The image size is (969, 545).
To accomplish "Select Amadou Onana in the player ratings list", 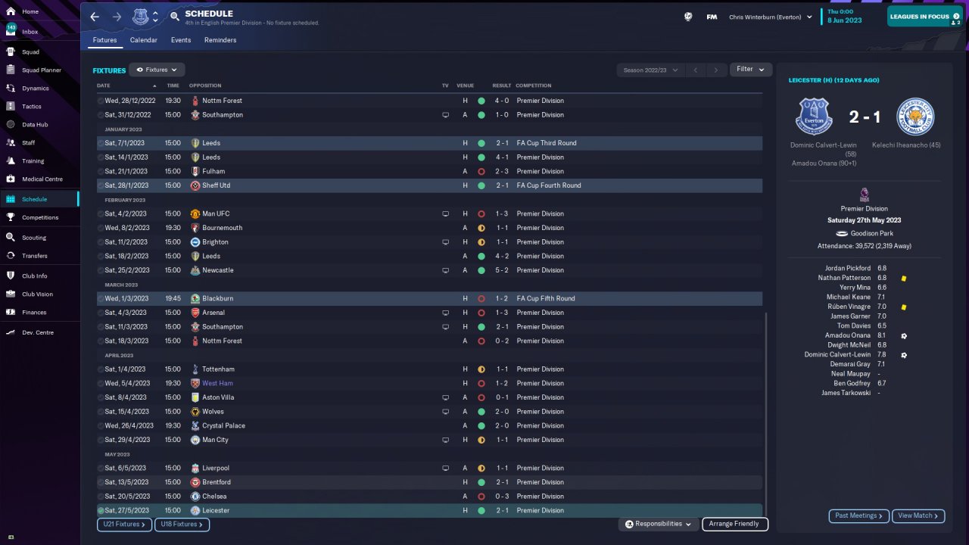I will click(848, 335).
